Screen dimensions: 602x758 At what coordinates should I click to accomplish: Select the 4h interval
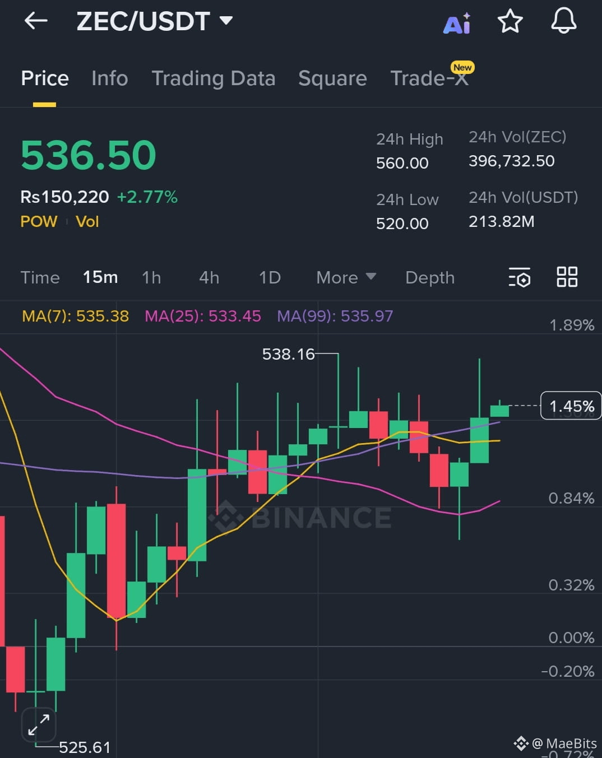click(209, 277)
